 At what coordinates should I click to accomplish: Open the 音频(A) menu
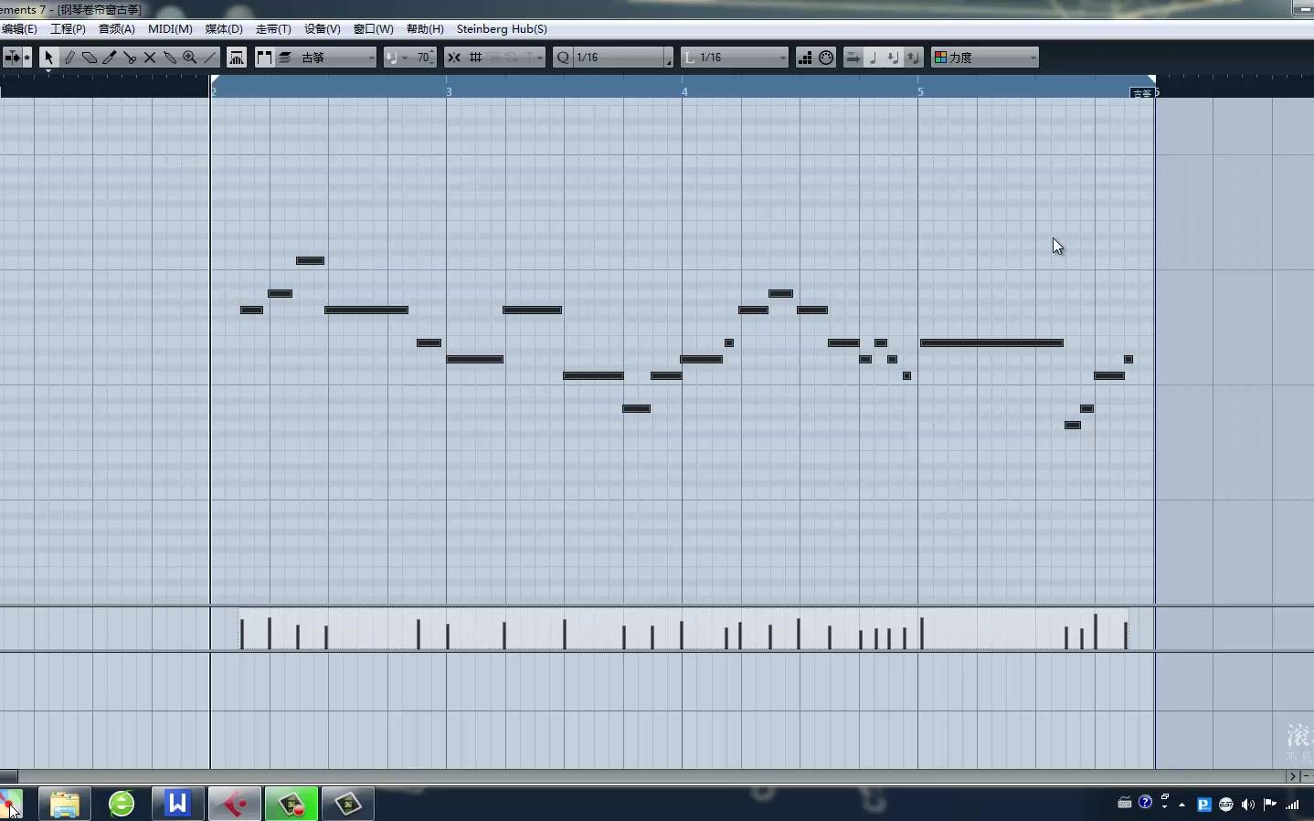point(117,29)
